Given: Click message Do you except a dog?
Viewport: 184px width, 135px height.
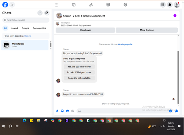Looking at the screenshot, I should 82,53.
